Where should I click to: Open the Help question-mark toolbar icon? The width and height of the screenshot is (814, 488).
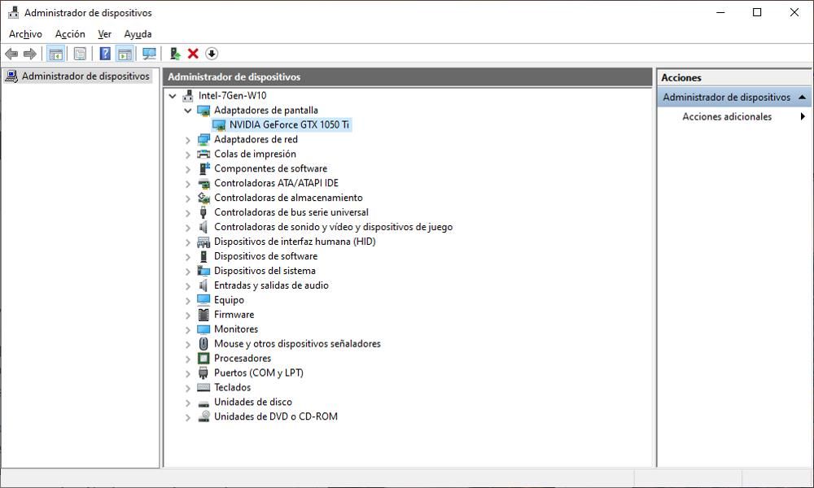[x=105, y=54]
